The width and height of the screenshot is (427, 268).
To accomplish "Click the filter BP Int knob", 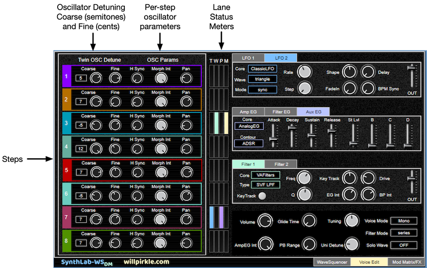I will coord(368,194).
